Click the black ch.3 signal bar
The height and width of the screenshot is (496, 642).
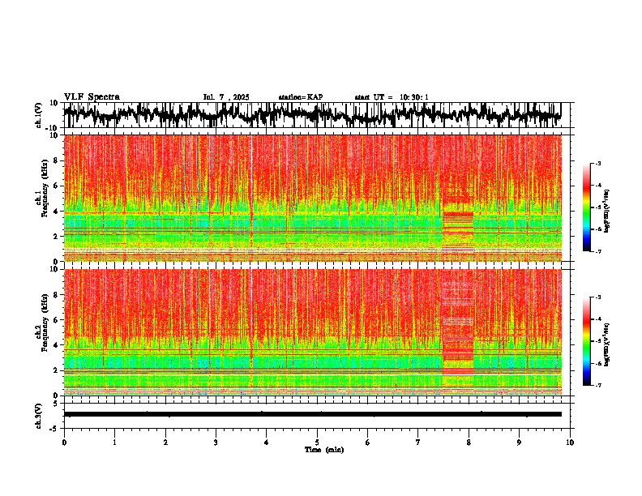coord(312,414)
